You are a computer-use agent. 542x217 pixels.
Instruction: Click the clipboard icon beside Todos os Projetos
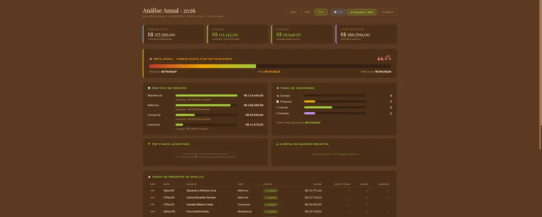click(149, 177)
